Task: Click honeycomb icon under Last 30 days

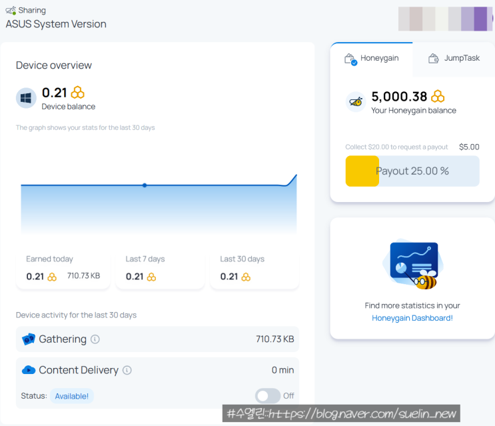Action: (246, 277)
